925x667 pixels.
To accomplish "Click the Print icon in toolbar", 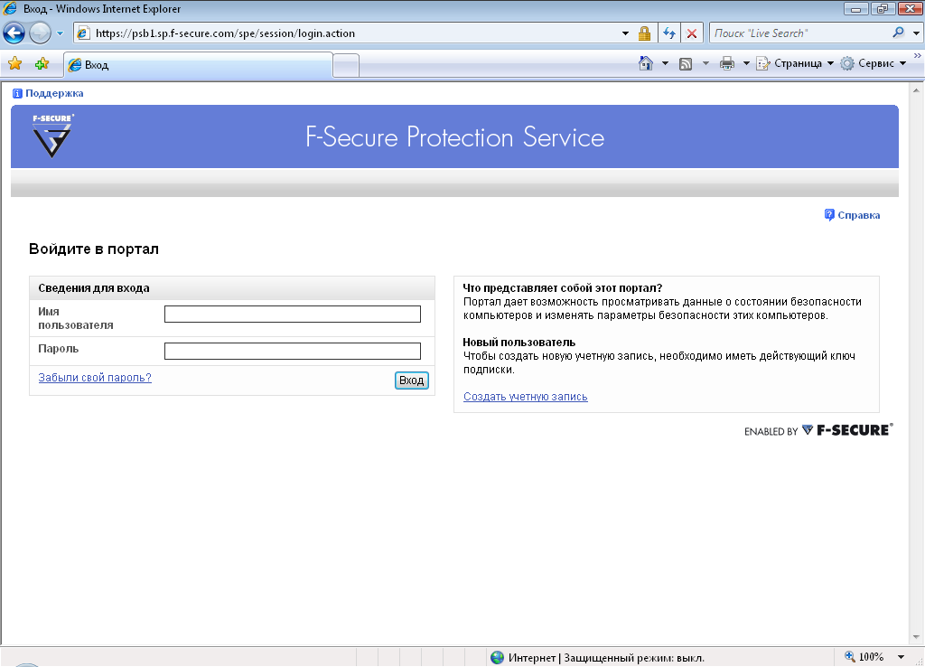I will 727,64.
